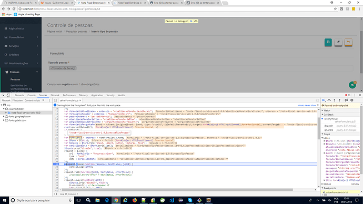Expand fonts.gstatic.com tree node
Viewport: 363px width, 204px height.
(4, 120)
